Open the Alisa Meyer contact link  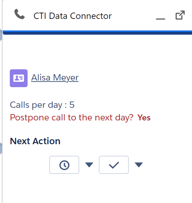pyautogui.click(x=55, y=78)
